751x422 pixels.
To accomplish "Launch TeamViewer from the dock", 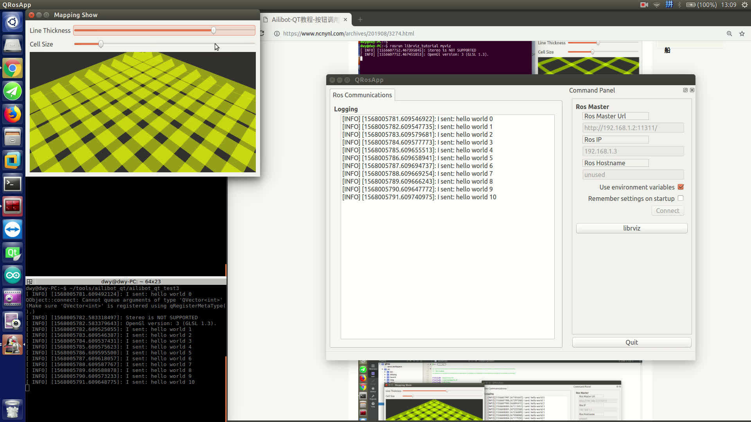I will click(x=13, y=229).
